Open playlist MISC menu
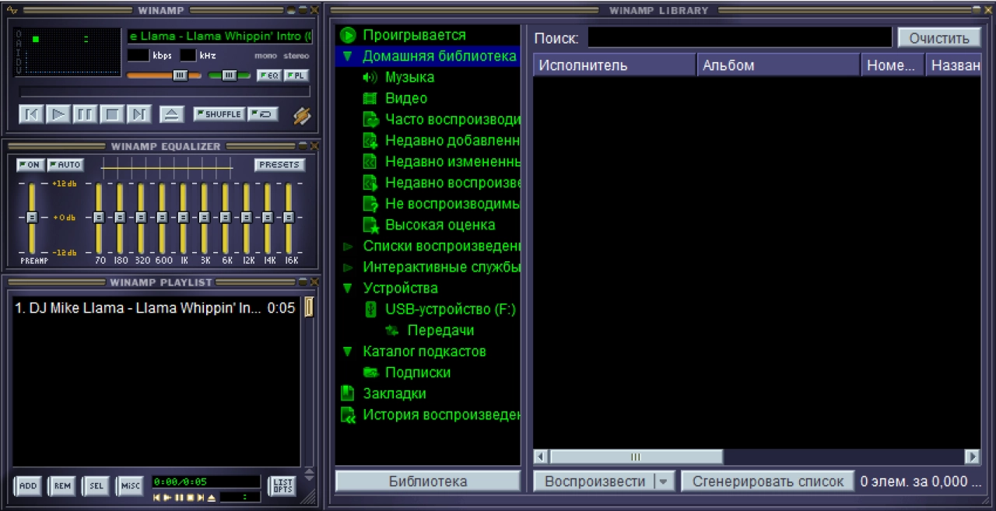 (x=130, y=486)
